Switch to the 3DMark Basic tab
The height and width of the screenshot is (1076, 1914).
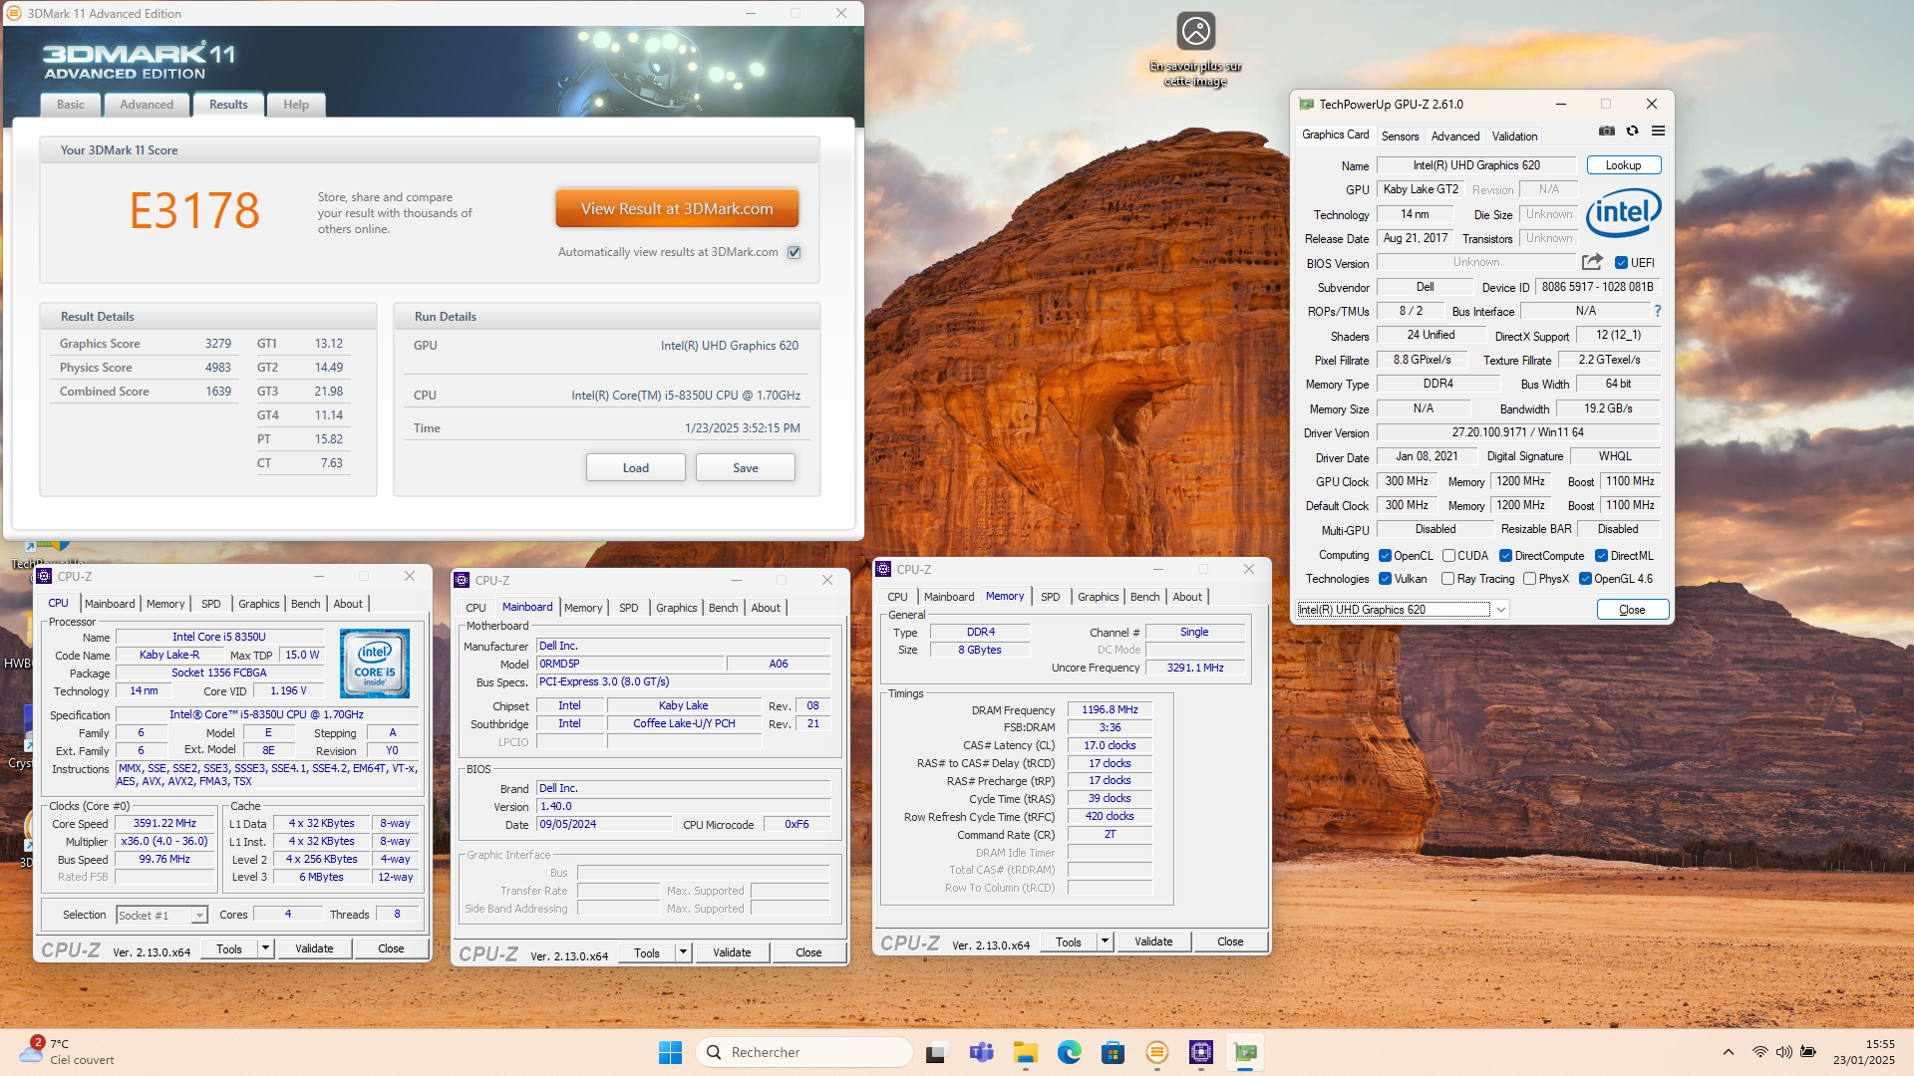pos(71,105)
